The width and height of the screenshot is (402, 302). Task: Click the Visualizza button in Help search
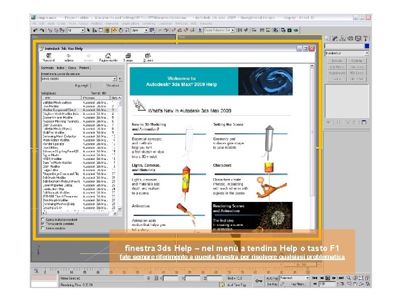click(x=113, y=85)
